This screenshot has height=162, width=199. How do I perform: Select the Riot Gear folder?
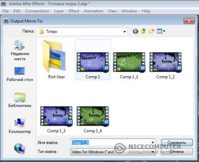tap(57, 59)
